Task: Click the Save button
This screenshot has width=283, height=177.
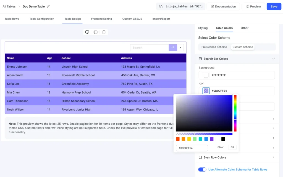Action: [x=274, y=7]
